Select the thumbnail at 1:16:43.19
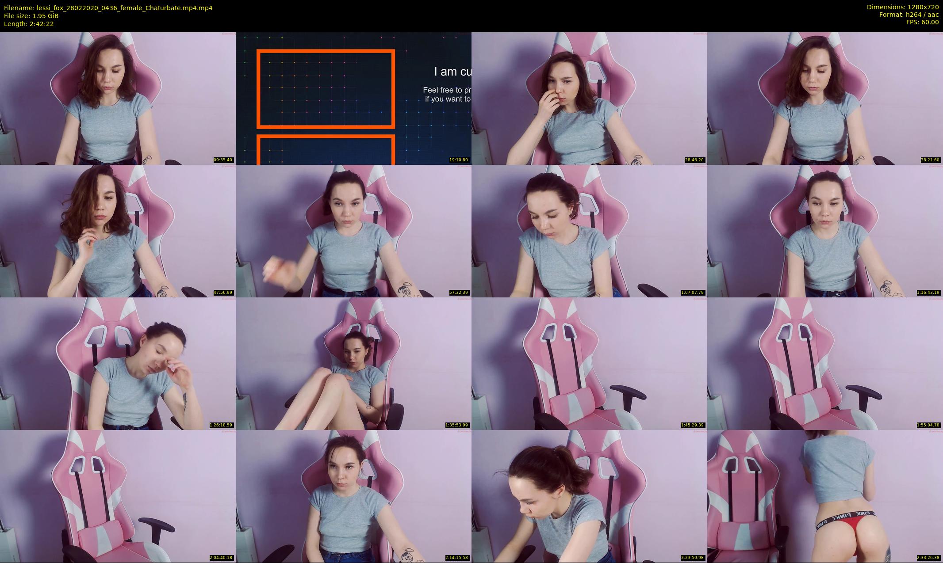 pos(825,231)
